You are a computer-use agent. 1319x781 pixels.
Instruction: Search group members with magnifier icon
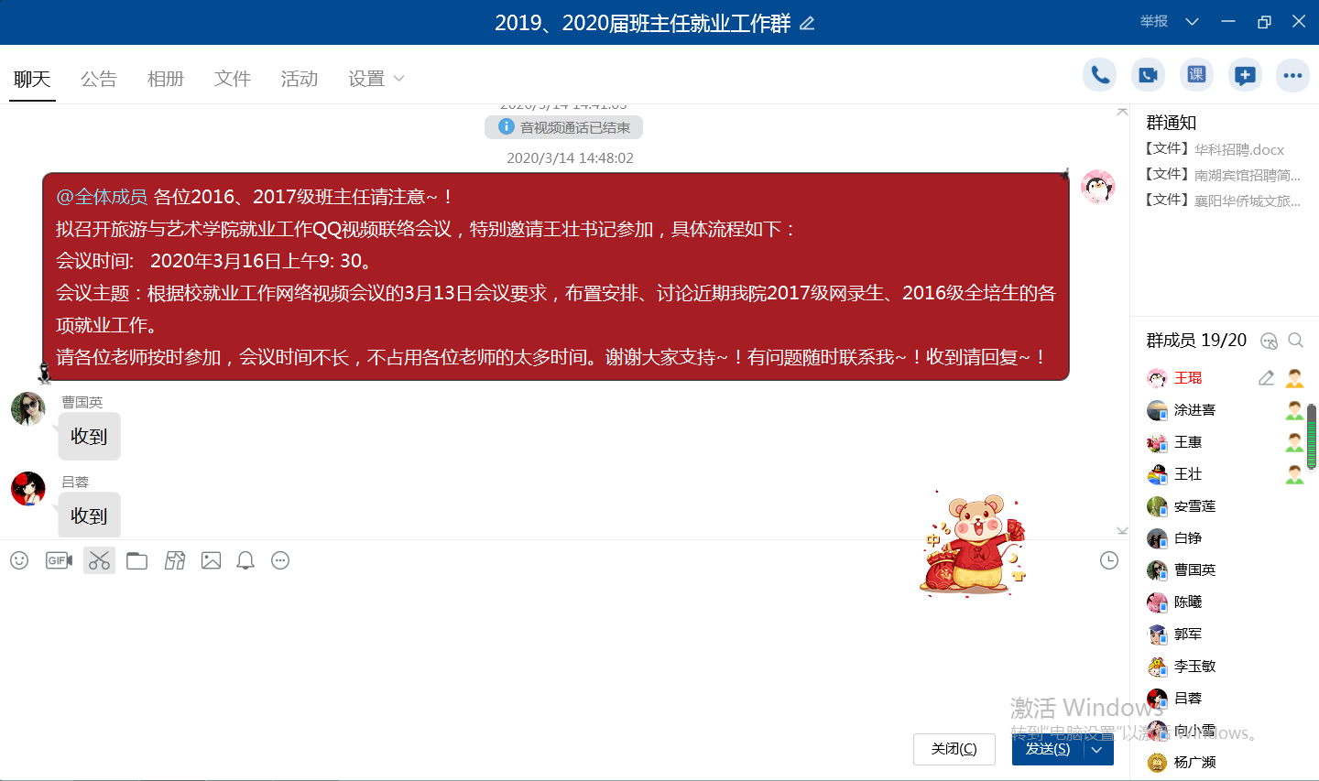tap(1295, 341)
